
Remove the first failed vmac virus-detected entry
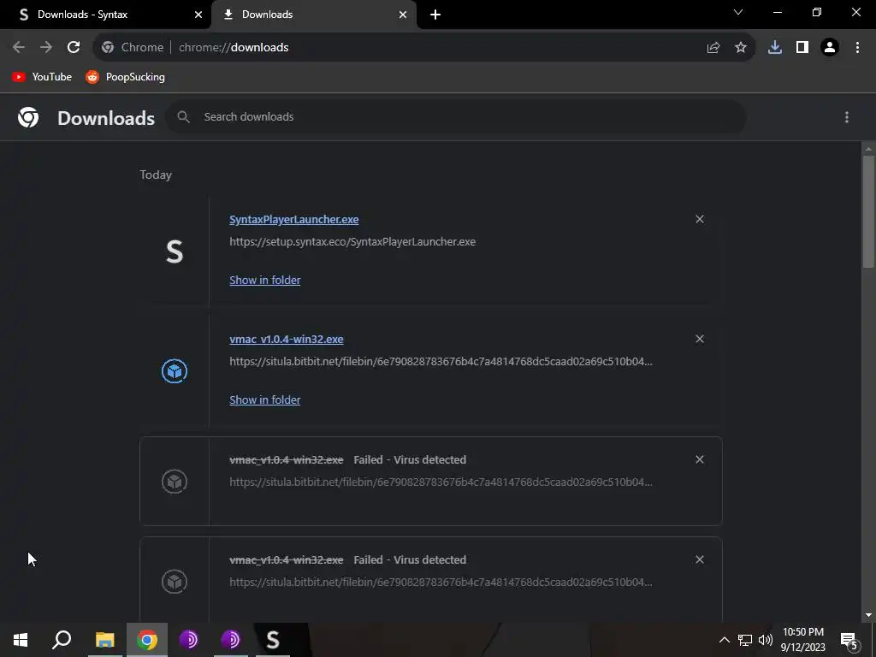tap(700, 459)
